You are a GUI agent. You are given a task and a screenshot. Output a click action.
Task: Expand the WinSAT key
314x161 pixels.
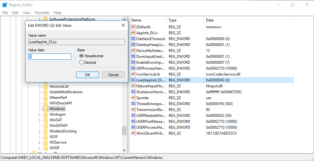(x=40, y=120)
